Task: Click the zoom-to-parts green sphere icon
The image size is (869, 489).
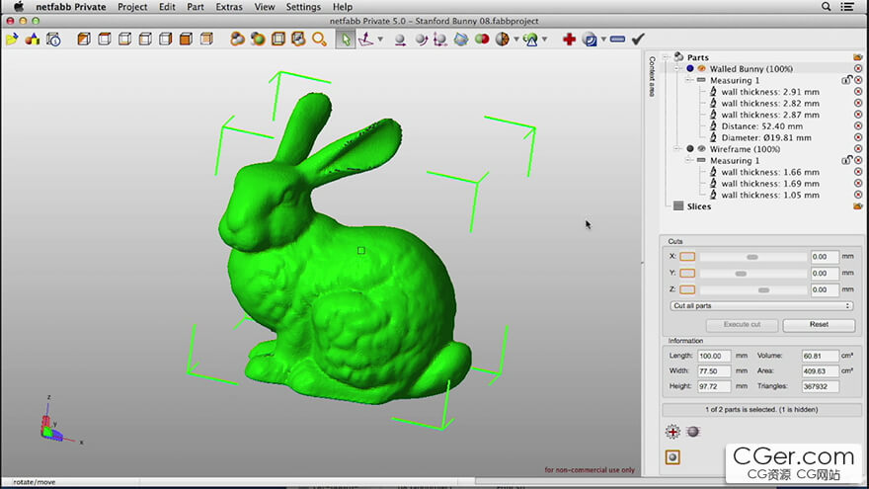Action: pos(258,40)
